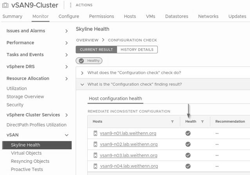Click the vSAN9-Cluster cluster icon
The image size is (250, 175).
pos(5,5)
